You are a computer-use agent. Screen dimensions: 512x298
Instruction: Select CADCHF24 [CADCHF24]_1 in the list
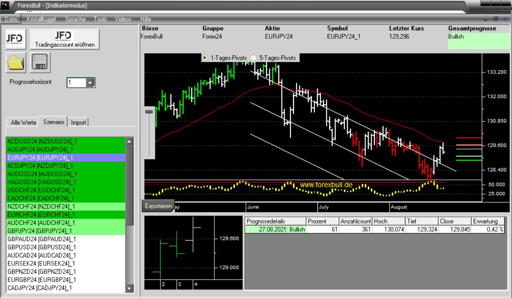tap(66, 198)
